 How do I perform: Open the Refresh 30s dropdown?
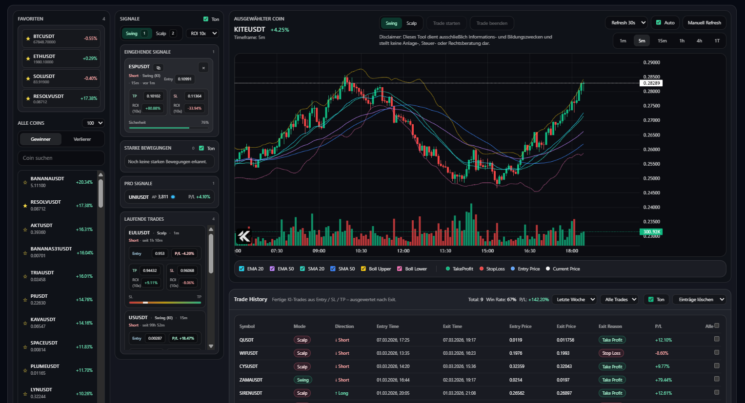click(626, 22)
